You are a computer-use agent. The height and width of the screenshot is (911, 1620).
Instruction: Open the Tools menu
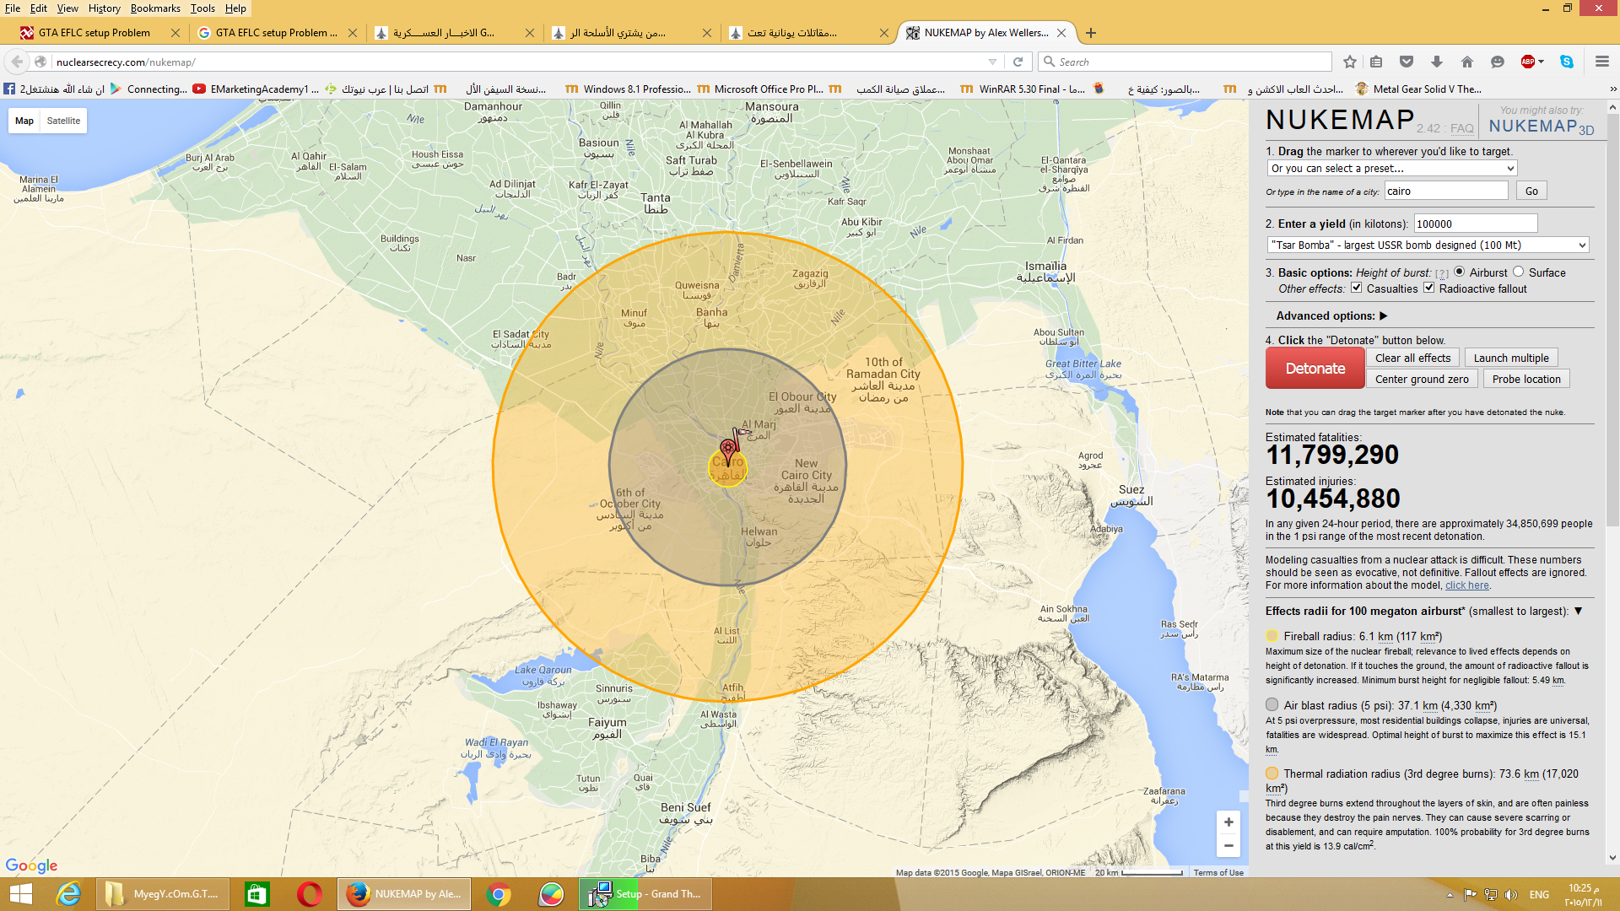pyautogui.click(x=202, y=8)
